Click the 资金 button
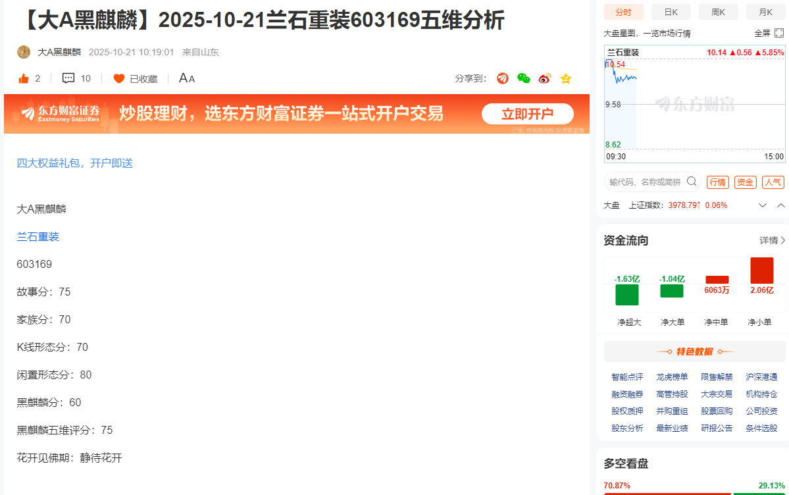789x495 pixels. click(x=745, y=182)
